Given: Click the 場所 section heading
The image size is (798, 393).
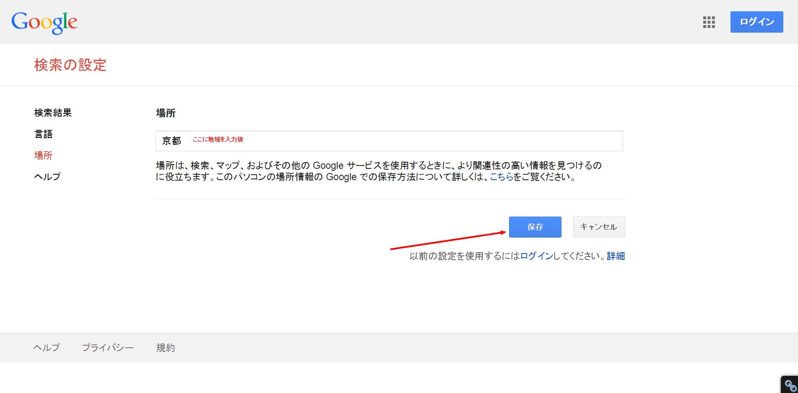Looking at the screenshot, I should coord(166,113).
